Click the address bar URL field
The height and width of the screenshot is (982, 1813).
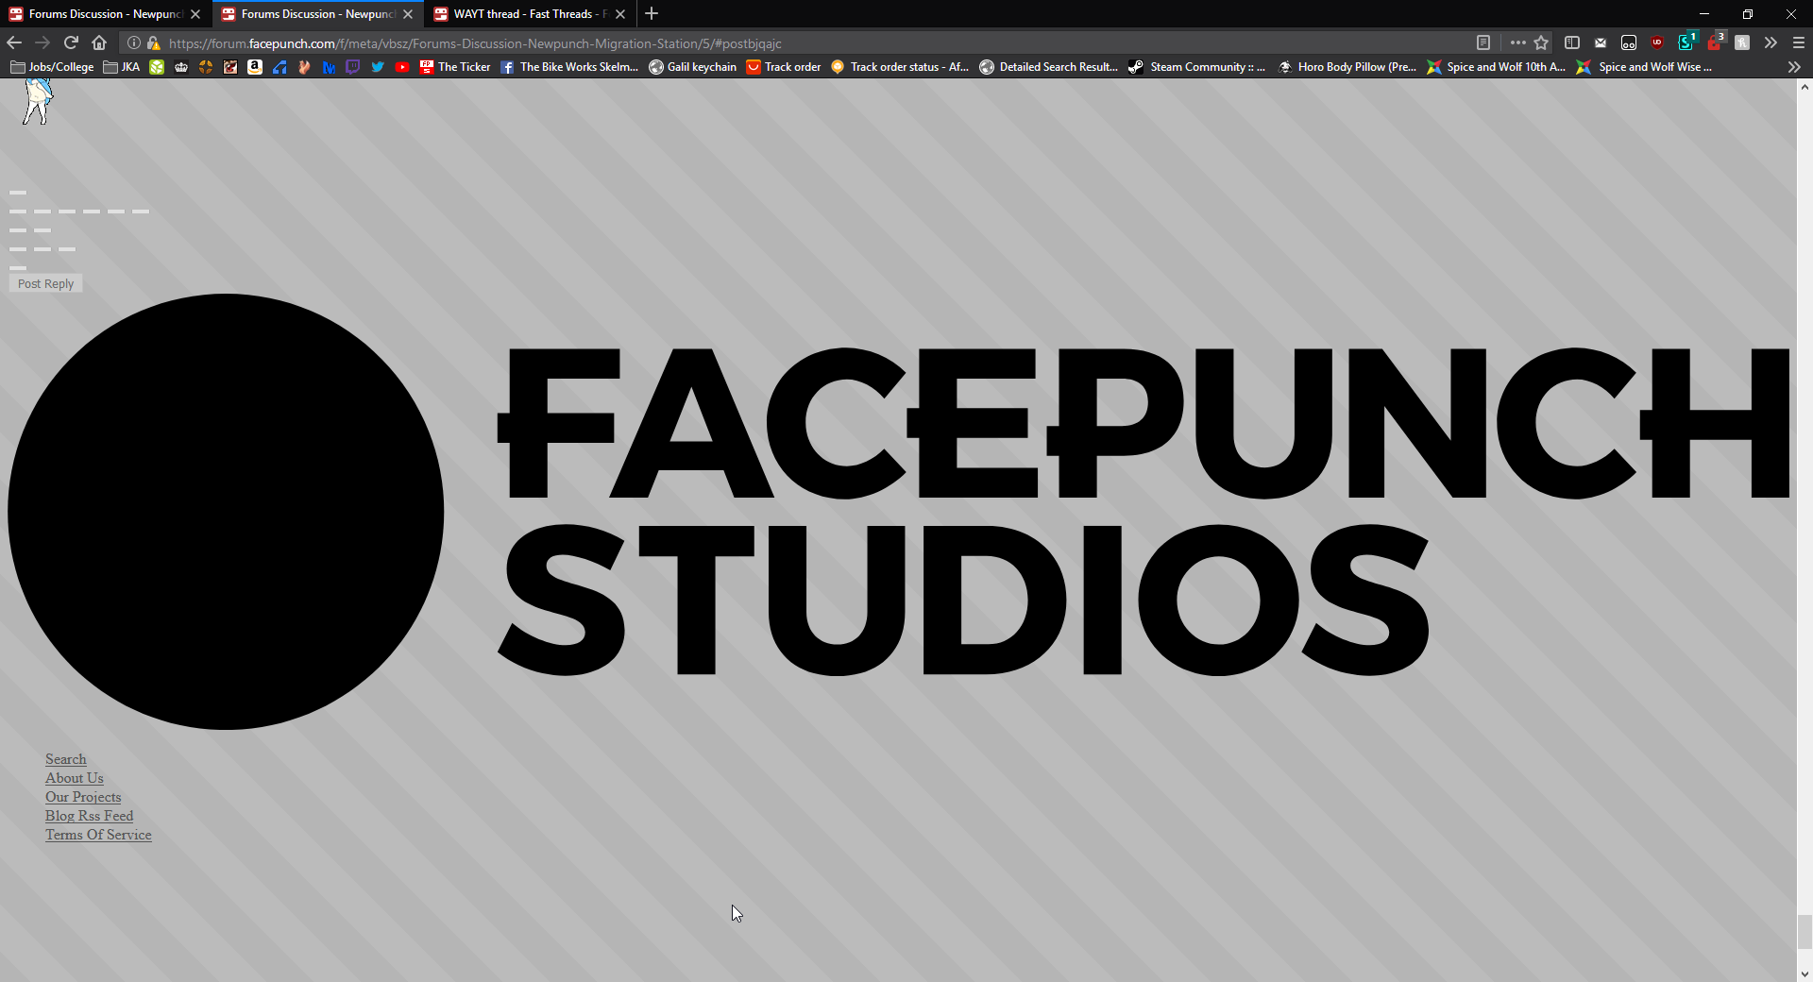(x=812, y=43)
